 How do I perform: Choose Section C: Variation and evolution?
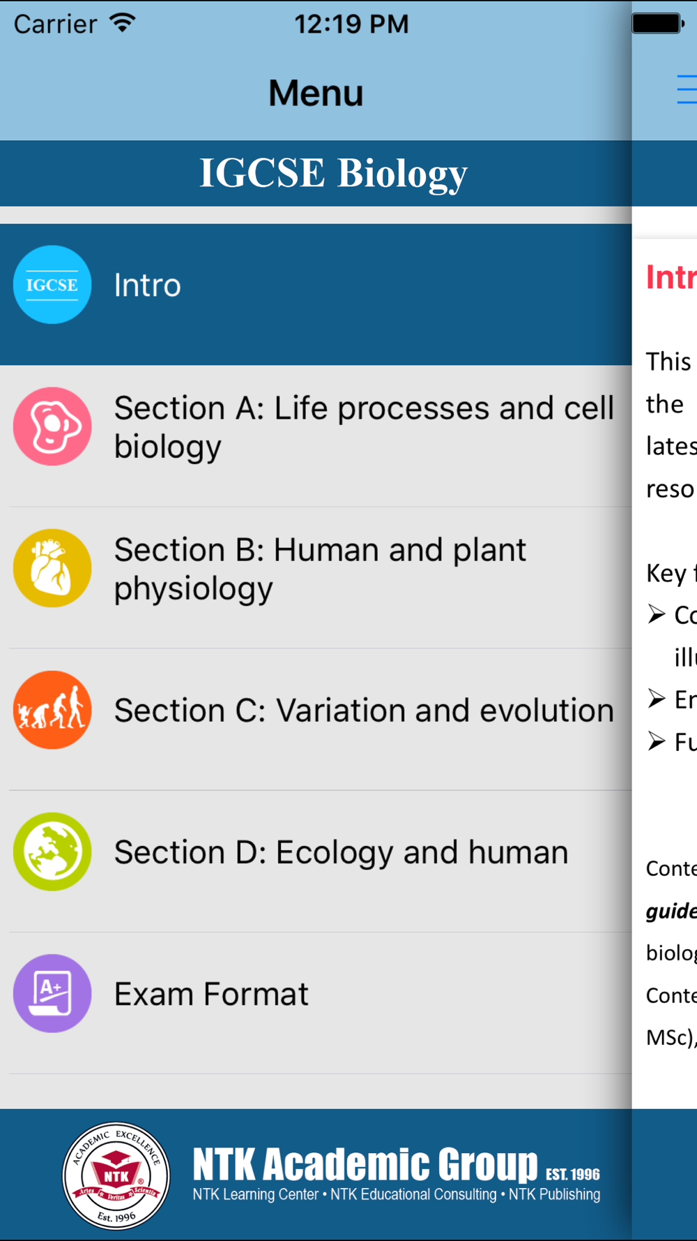[364, 711]
